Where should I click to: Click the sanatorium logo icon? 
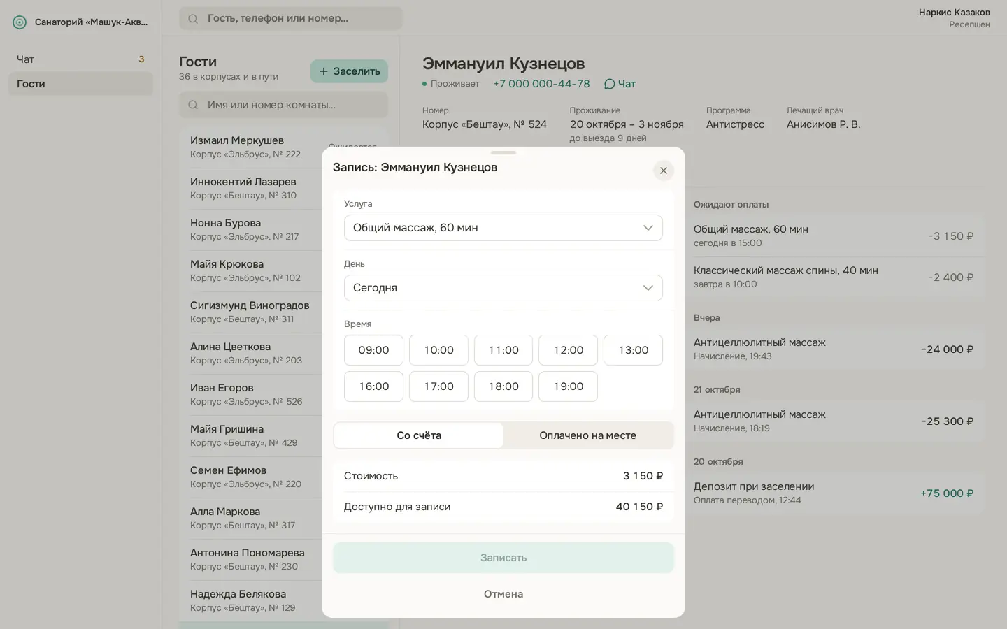click(x=20, y=22)
